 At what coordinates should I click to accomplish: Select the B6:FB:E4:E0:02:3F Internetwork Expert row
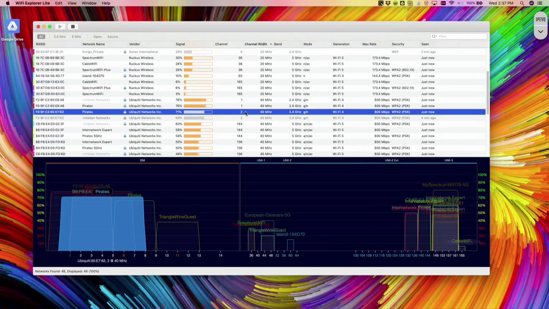[260, 130]
